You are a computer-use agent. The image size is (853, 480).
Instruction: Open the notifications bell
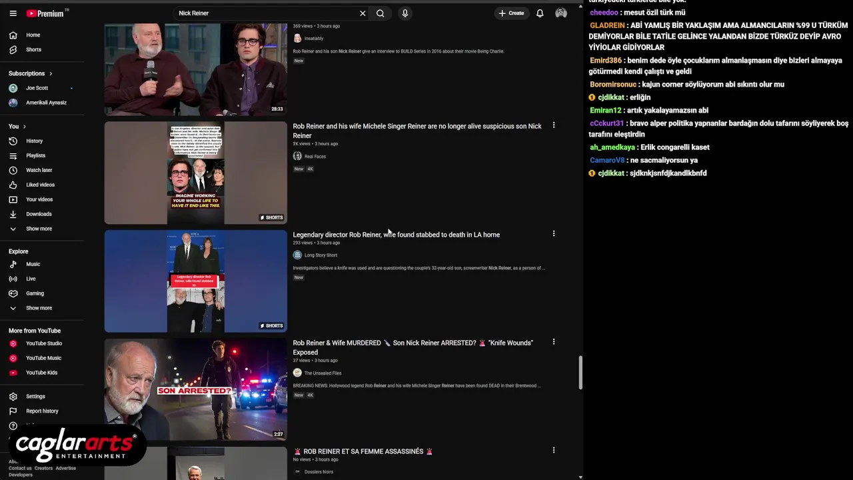pyautogui.click(x=540, y=13)
